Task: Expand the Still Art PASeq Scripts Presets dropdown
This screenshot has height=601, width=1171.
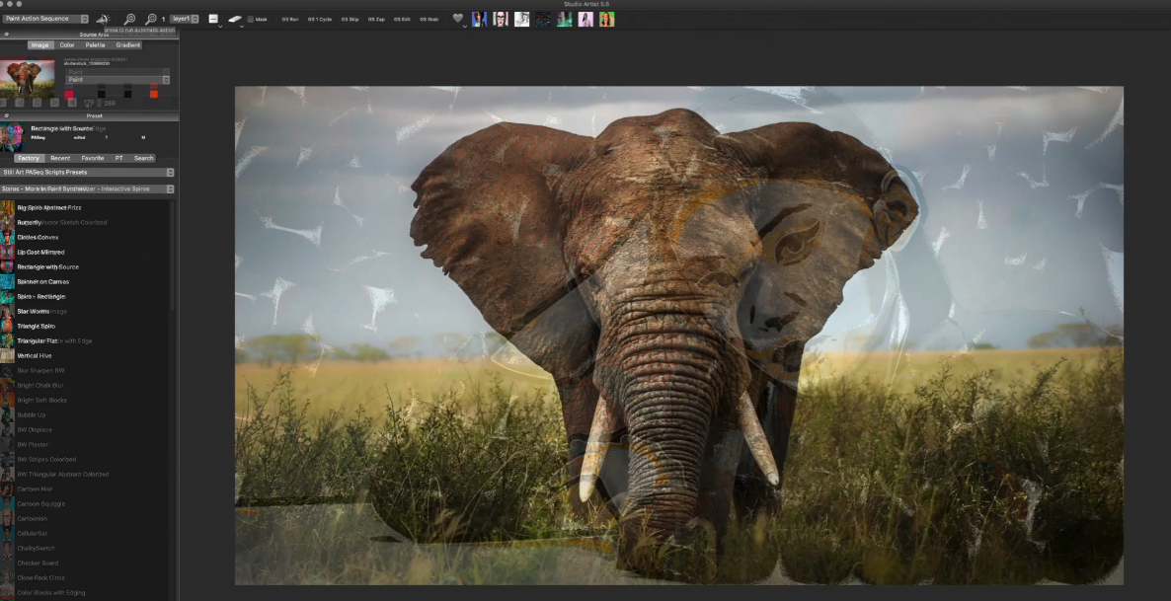Action: (x=87, y=172)
